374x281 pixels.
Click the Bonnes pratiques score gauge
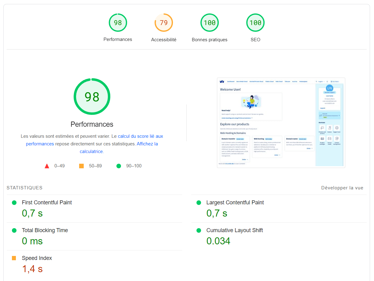click(x=209, y=23)
